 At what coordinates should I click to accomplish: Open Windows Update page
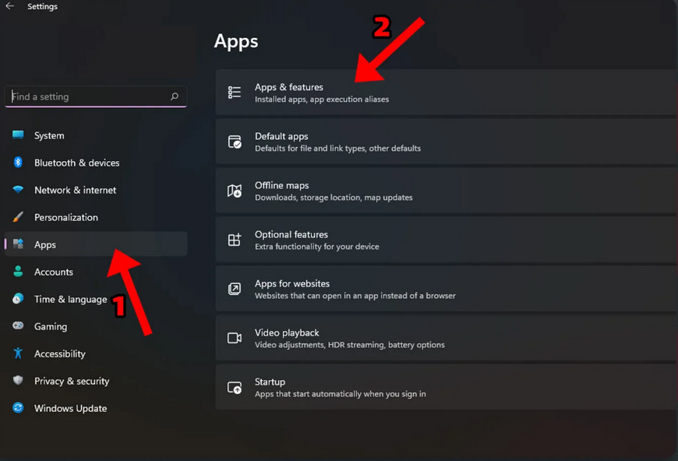coord(70,408)
